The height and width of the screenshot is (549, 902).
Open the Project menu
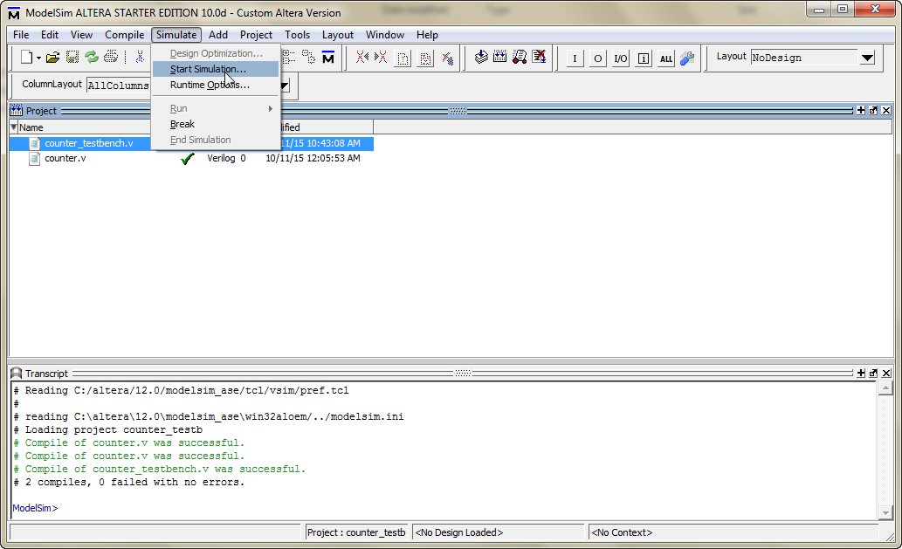[x=256, y=35]
